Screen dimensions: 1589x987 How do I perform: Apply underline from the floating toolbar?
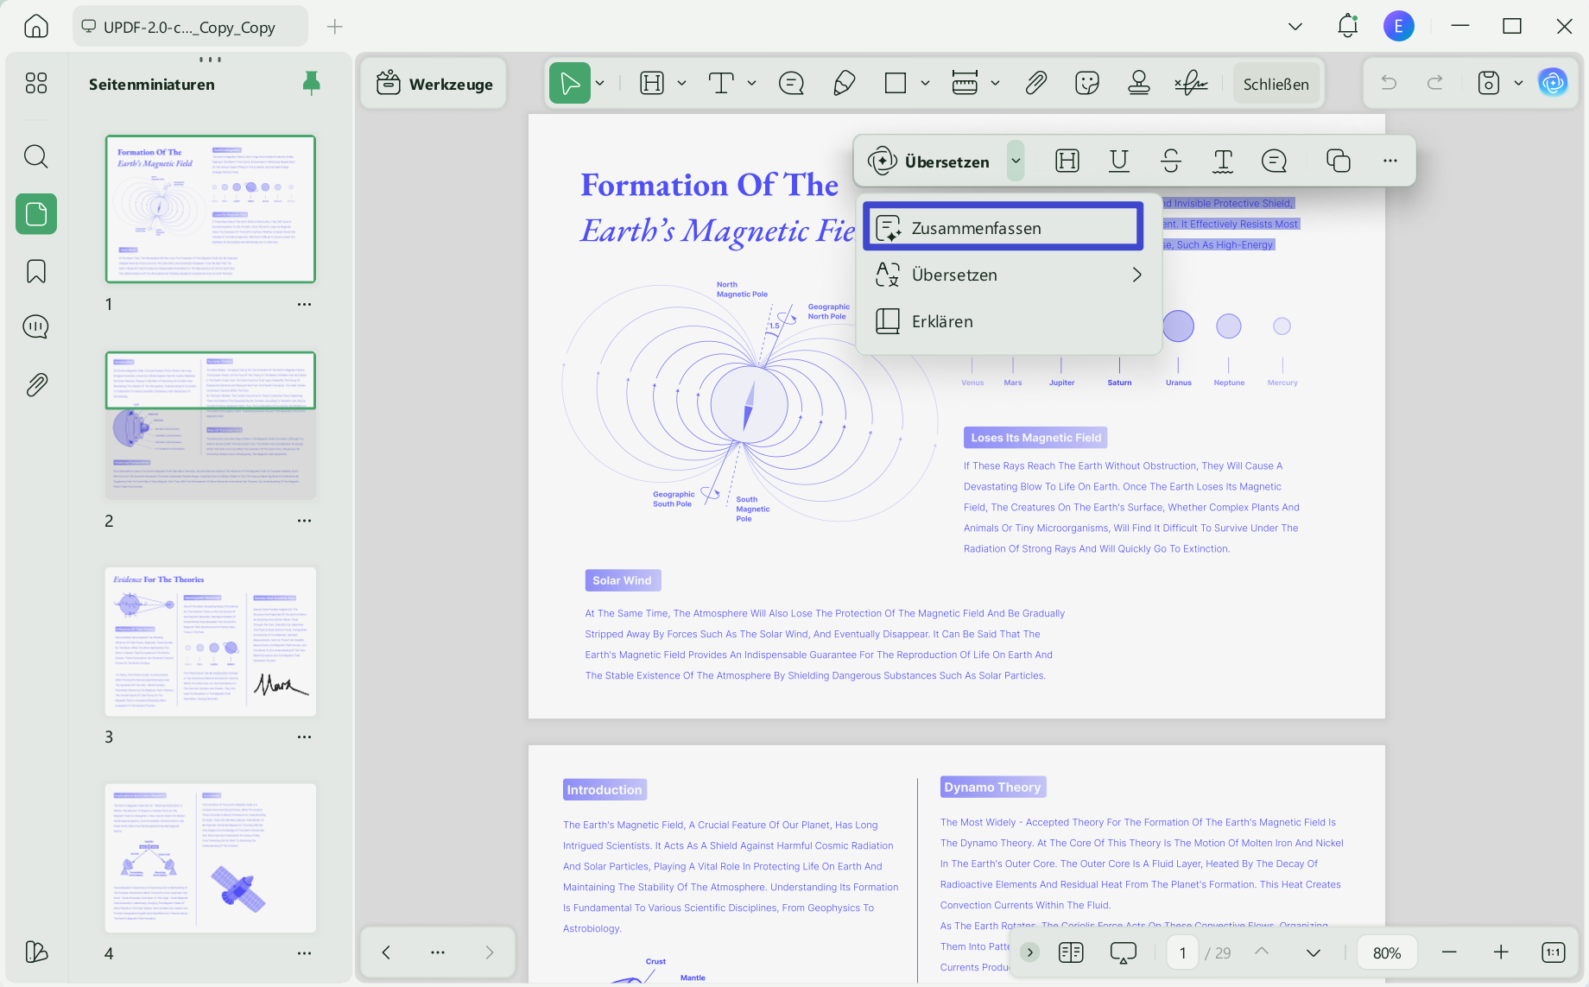[x=1119, y=161]
